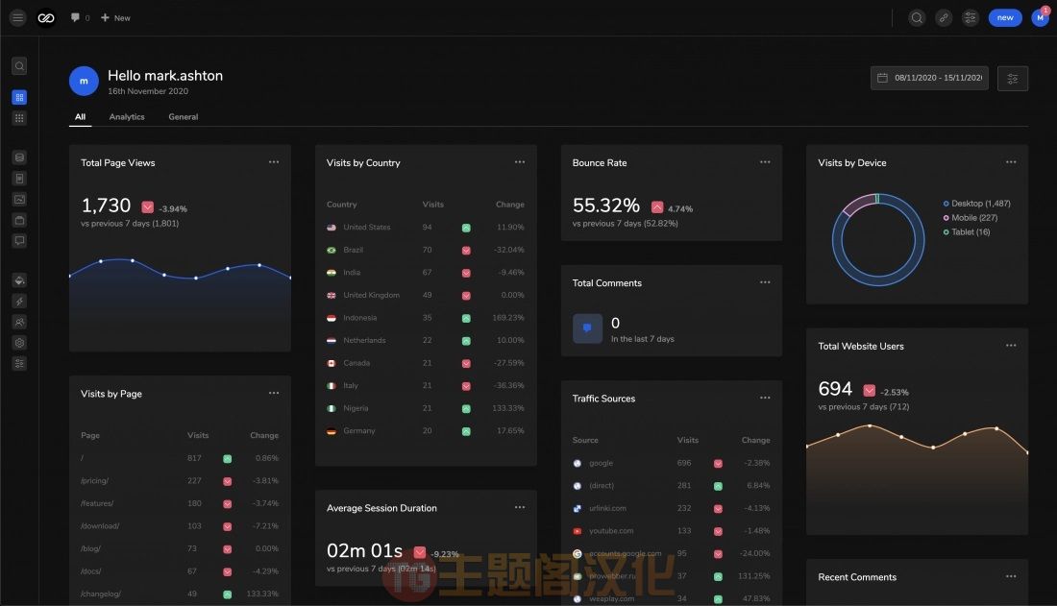
Task: Switch to the General tab
Action: coord(184,116)
